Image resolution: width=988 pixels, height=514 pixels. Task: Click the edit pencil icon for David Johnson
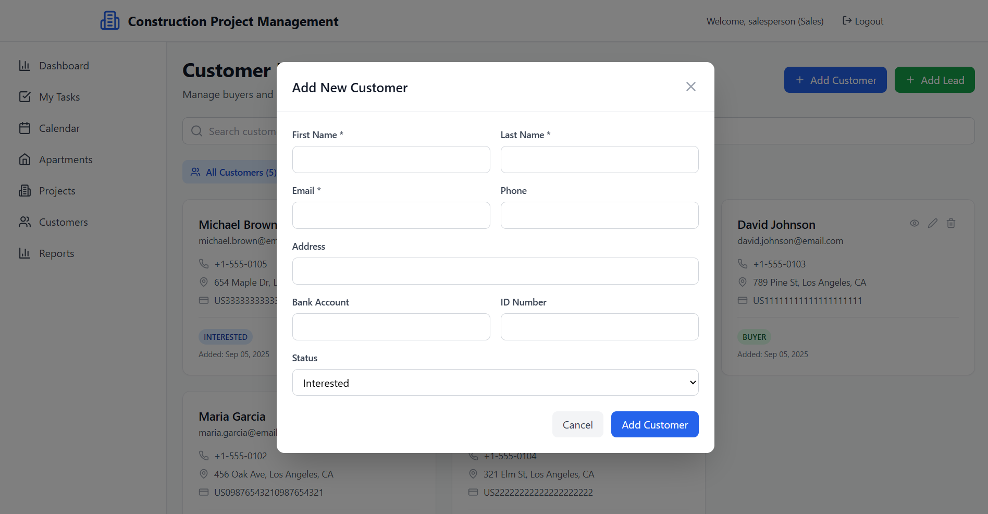(x=933, y=223)
